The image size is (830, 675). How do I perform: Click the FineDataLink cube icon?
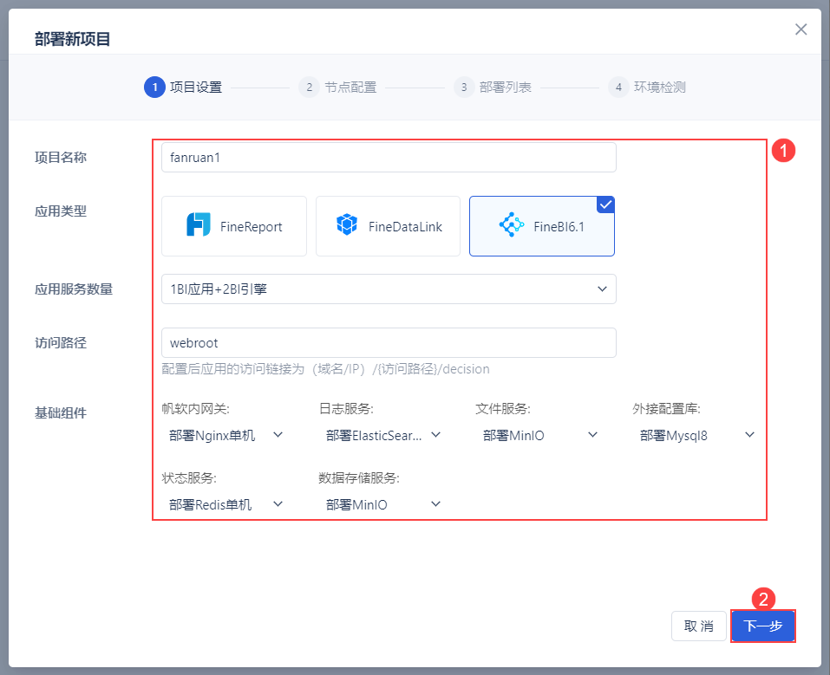coord(347,224)
